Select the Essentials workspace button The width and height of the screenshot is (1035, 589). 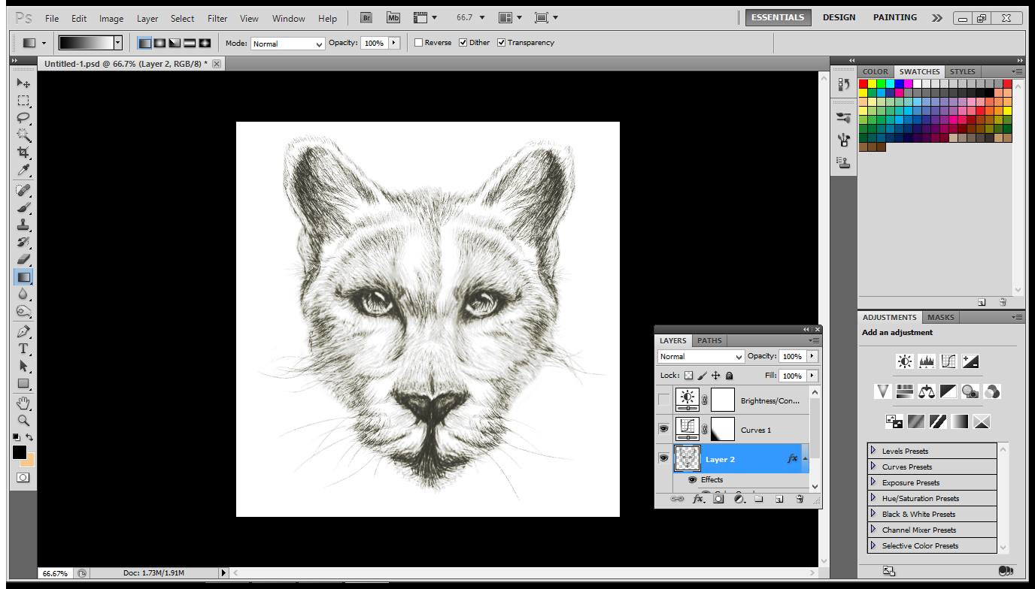(778, 18)
